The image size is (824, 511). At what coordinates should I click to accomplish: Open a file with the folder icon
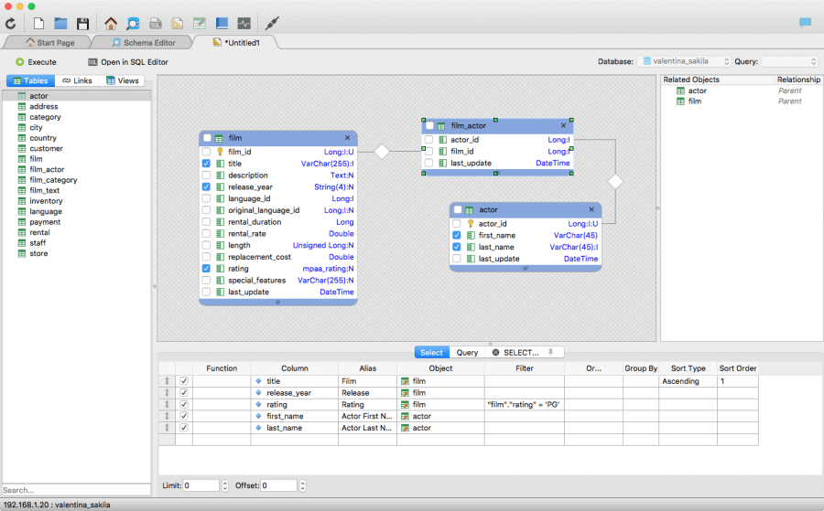pos(60,24)
